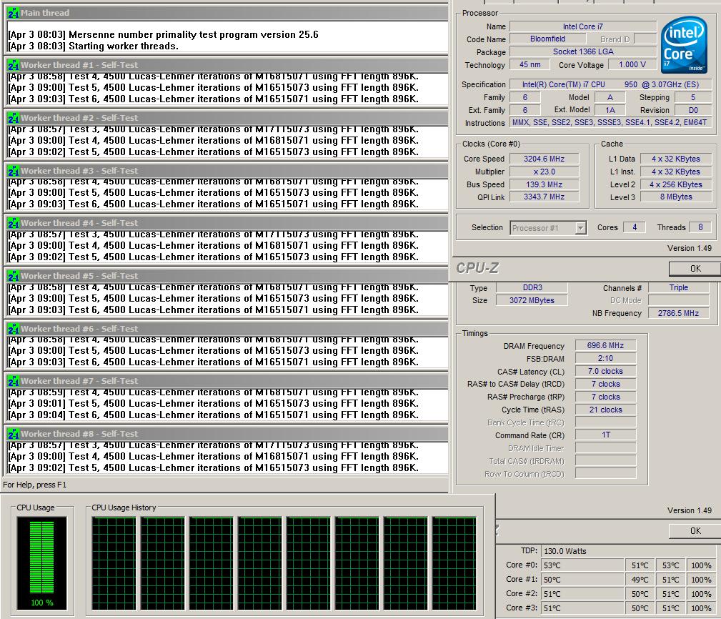Screen dimensions: 721x619
Task: Click the first CPU Usage History graph
Action: coord(114,563)
